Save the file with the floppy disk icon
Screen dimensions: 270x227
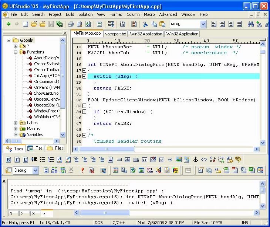coord(51,24)
